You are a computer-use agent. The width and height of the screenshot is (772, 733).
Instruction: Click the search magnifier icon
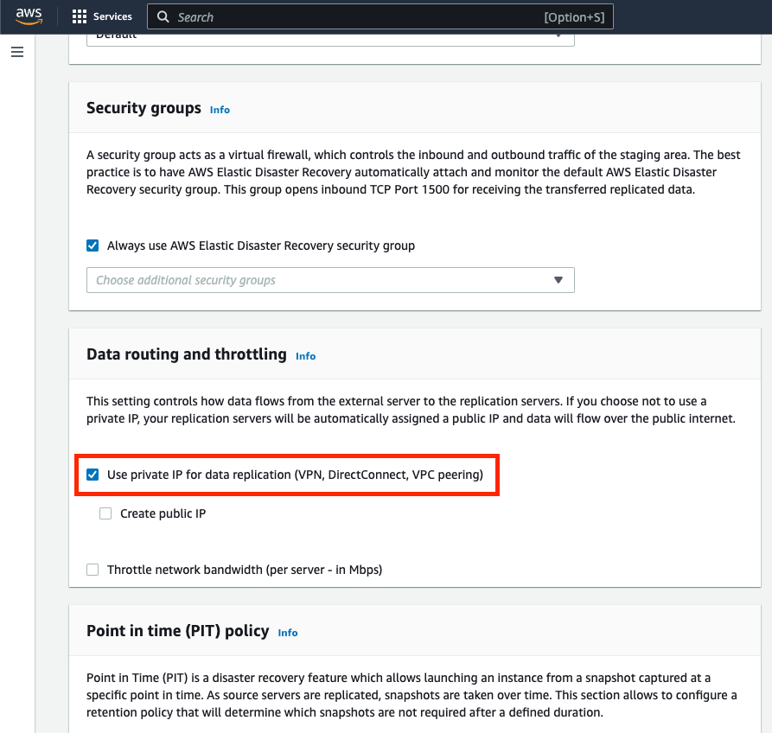pos(163,16)
